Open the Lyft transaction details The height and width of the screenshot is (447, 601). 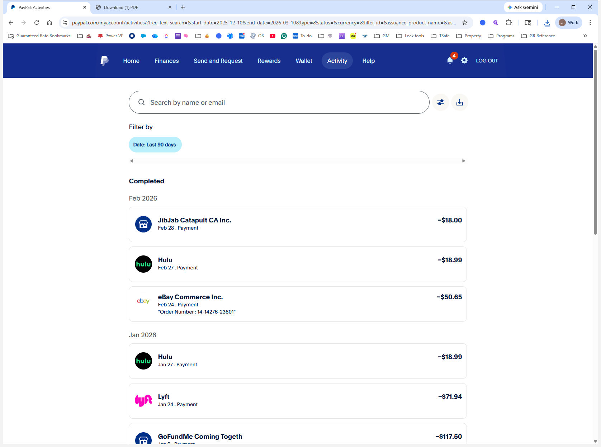pyautogui.click(x=298, y=401)
